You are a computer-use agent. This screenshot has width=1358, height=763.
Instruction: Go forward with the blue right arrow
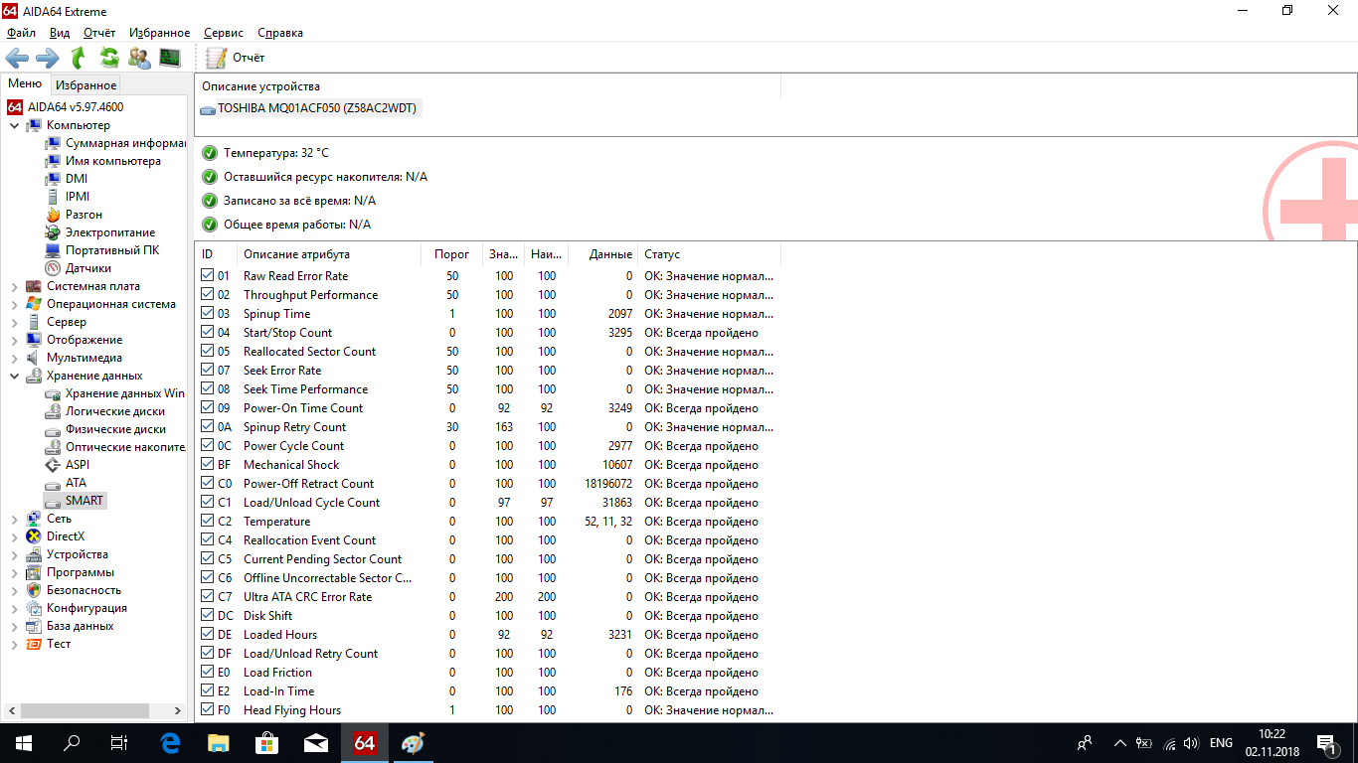pos(47,58)
